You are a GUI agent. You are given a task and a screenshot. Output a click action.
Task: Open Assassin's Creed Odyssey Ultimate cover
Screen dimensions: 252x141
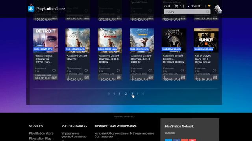(174, 40)
